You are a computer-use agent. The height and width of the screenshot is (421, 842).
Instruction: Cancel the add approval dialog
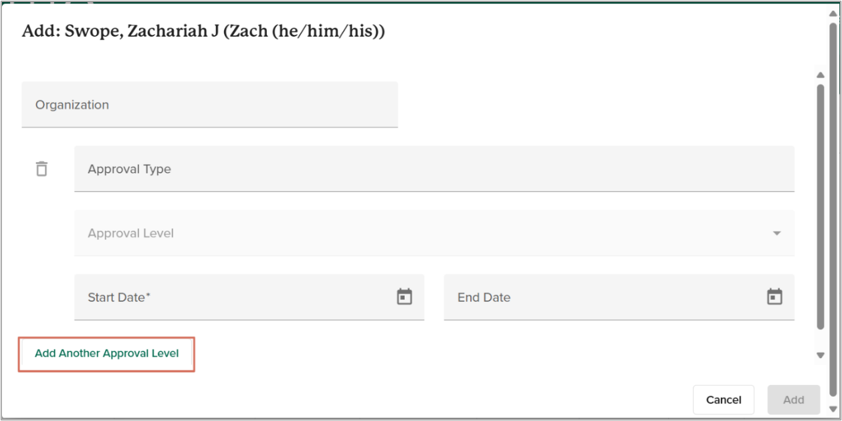(x=724, y=400)
